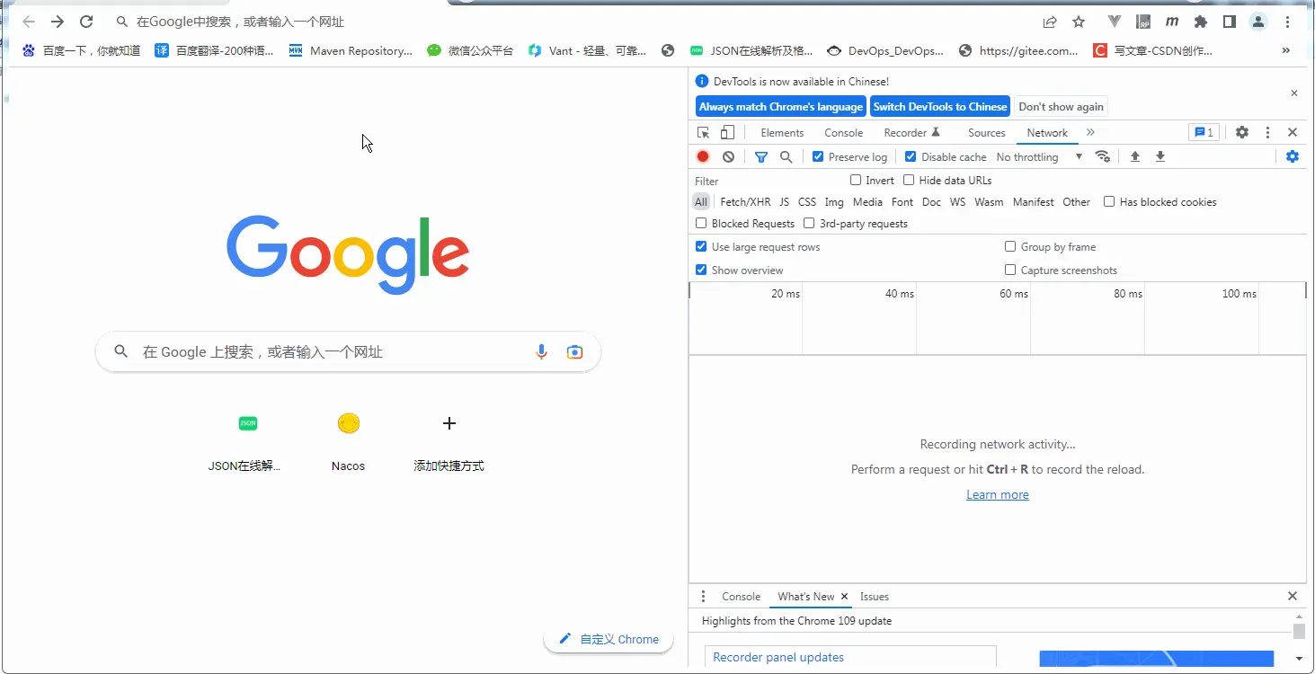This screenshot has height=674, width=1315.
Task: Export HAR file with download arrow
Action: point(1160,156)
